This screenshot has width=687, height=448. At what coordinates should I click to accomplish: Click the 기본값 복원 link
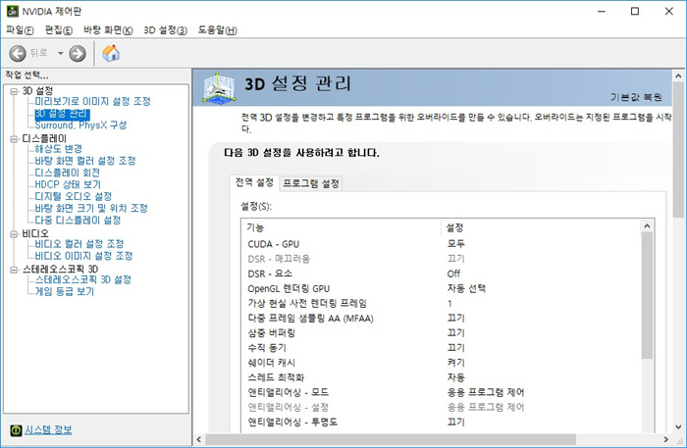pos(636,97)
